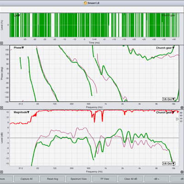Screen dimensions: 184x184
Task: Open the Magnitude graph type dropdown
Action: (x=22, y=112)
